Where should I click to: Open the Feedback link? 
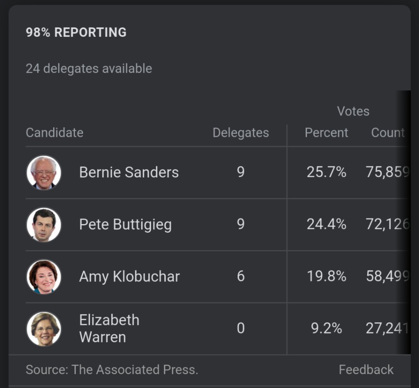point(366,369)
